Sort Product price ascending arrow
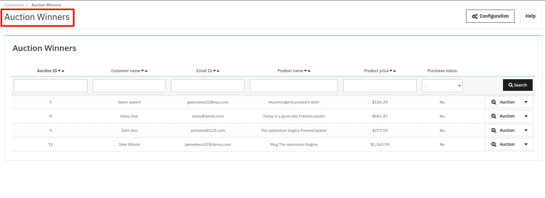The height and width of the screenshot is (198, 545). click(x=395, y=71)
